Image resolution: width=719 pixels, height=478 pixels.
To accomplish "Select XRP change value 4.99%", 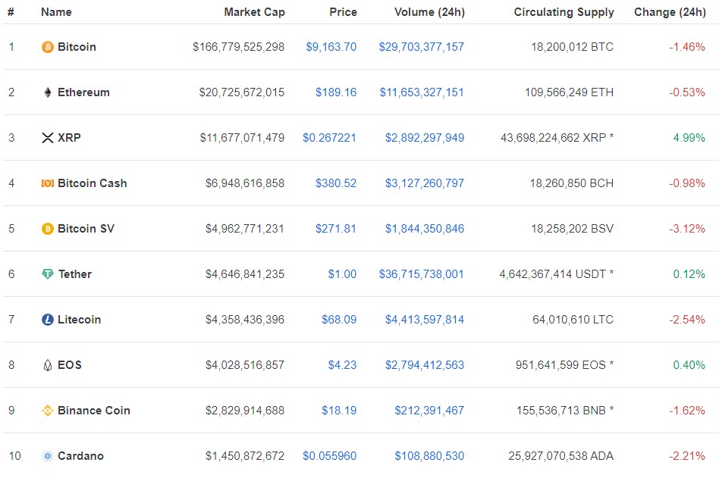I will (689, 138).
